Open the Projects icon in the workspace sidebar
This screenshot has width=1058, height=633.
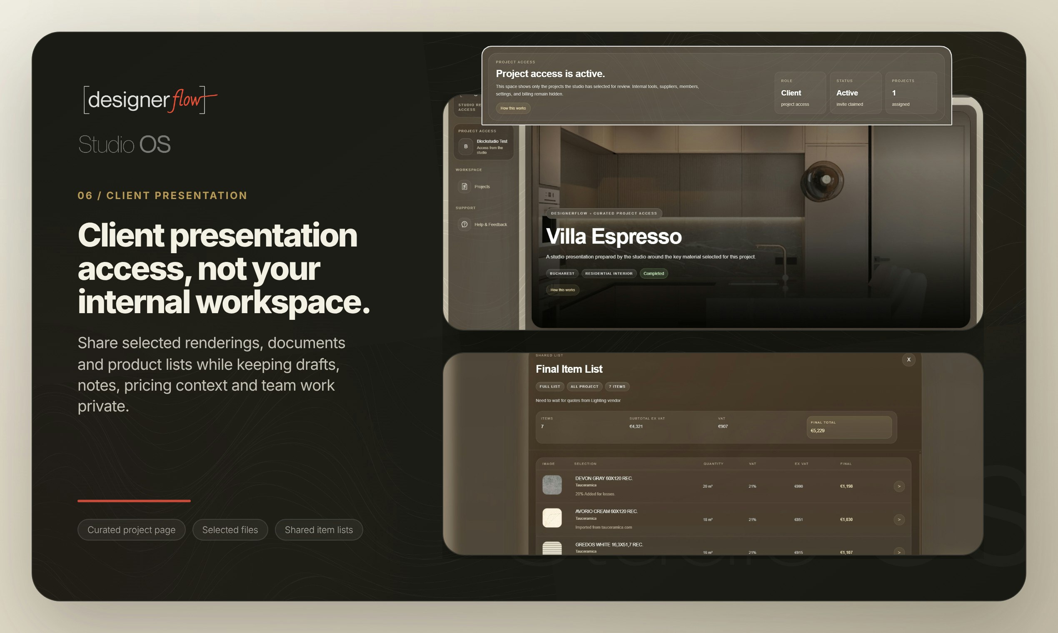(x=464, y=187)
